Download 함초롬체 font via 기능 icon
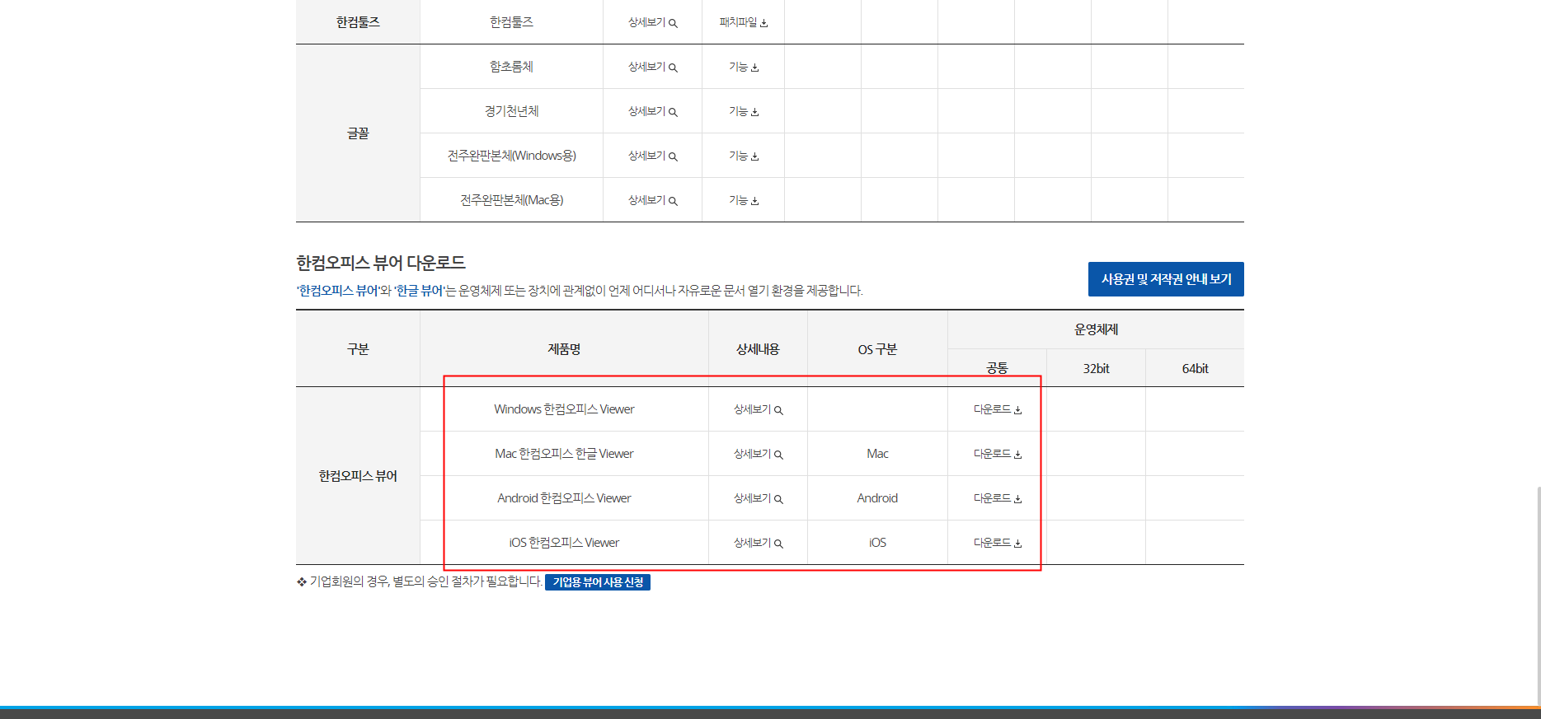 click(x=743, y=67)
